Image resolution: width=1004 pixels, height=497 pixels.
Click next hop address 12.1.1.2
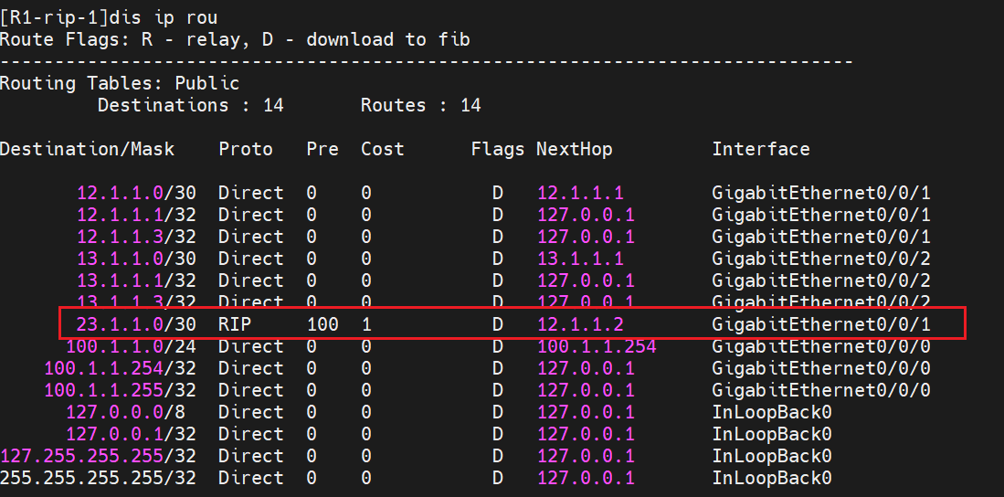click(580, 324)
